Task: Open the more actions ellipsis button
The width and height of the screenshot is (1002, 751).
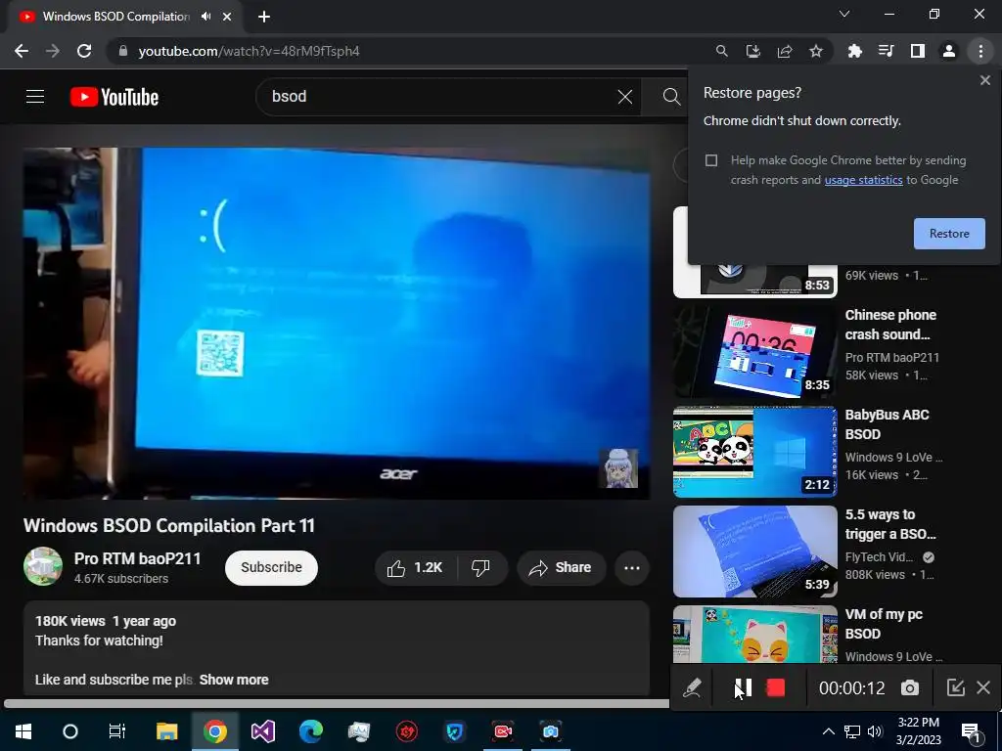Action: tap(632, 568)
